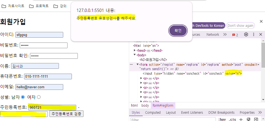Click the second 주민등록번호 input field
The width and height of the screenshot is (265, 121).
point(24,114)
